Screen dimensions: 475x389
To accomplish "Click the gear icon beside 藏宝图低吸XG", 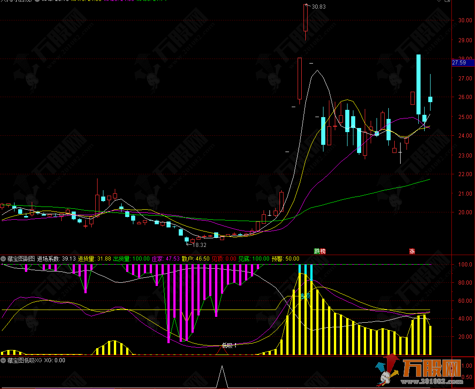I will tap(4, 360).
